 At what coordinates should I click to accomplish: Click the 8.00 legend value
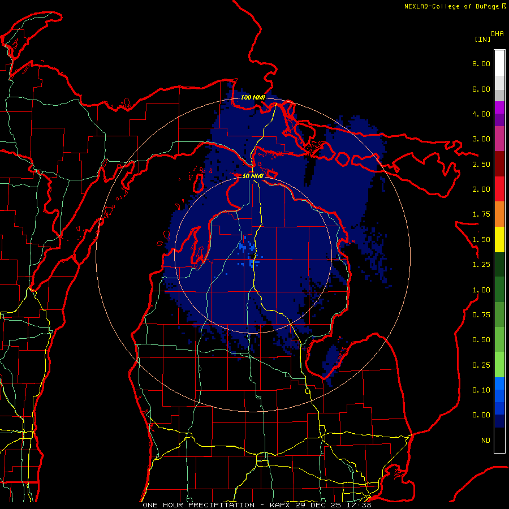tap(481, 63)
